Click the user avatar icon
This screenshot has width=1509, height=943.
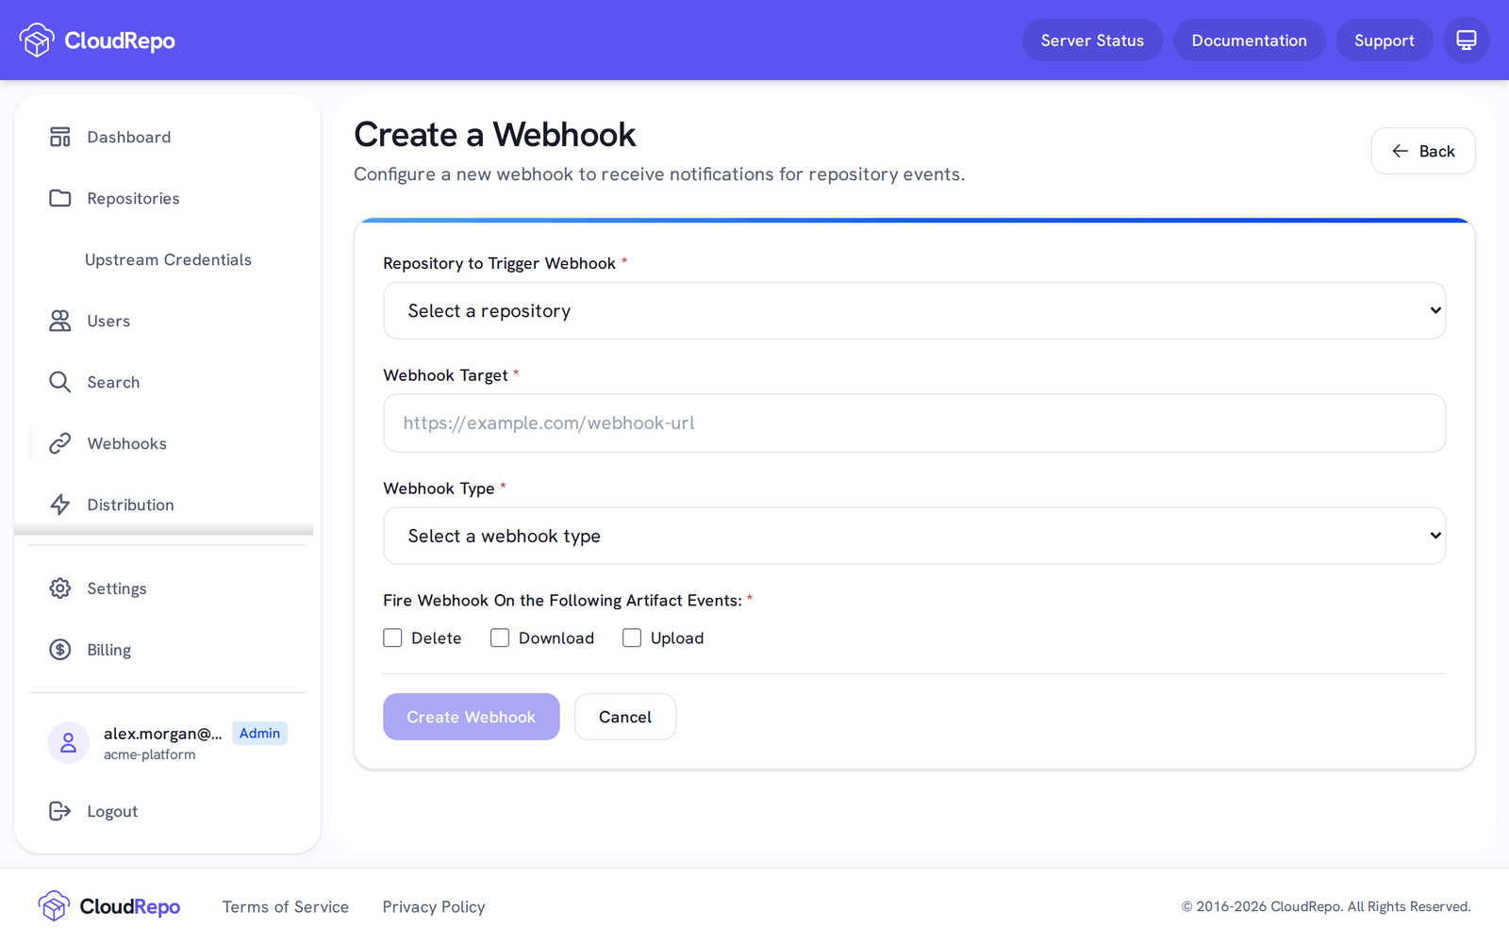(x=68, y=743)
